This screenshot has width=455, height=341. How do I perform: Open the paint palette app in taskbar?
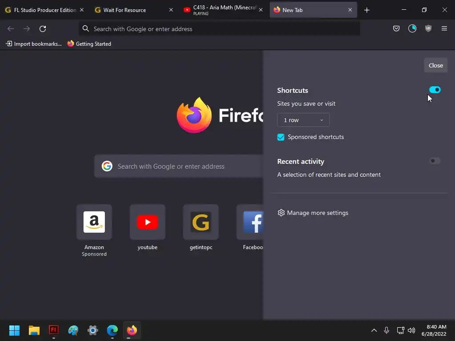click(73, 330)
